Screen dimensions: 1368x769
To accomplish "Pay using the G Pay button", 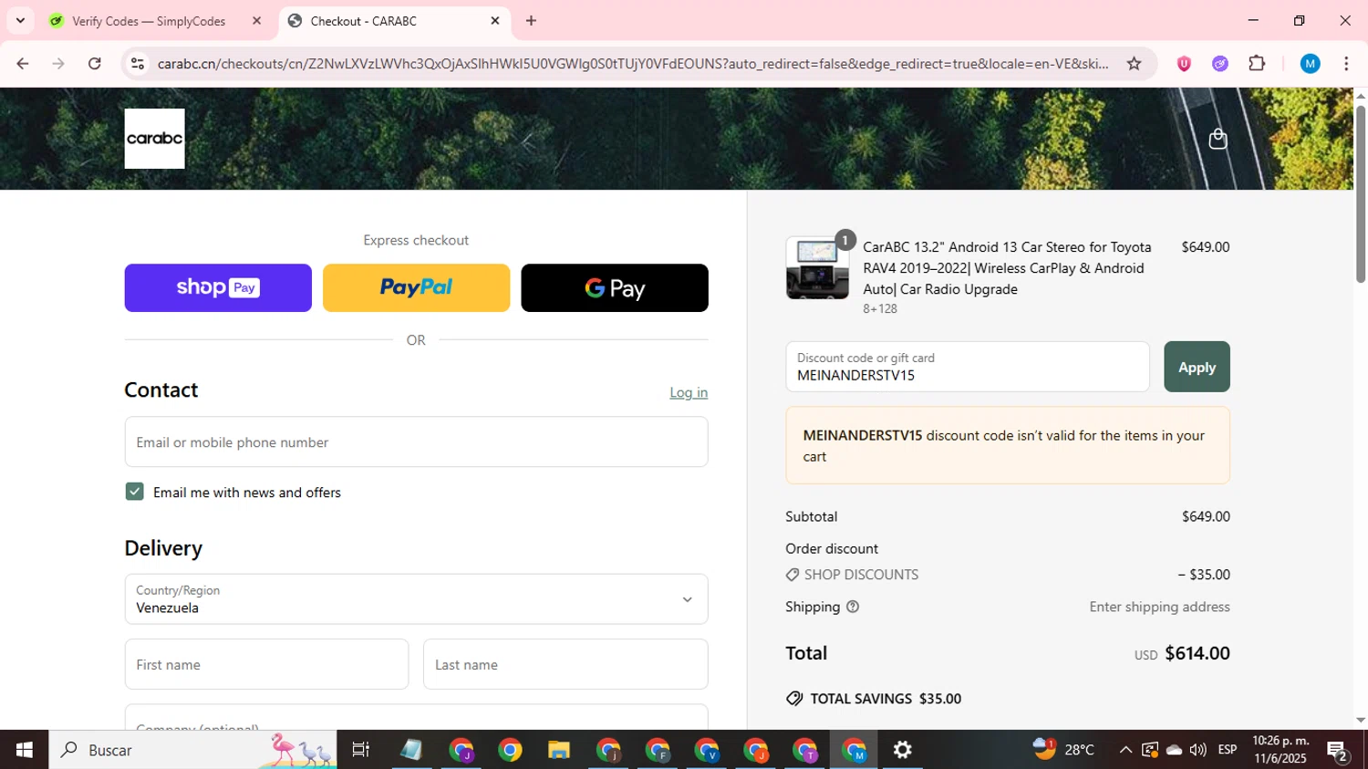I will pyautogui.click(x=615, y=288).
